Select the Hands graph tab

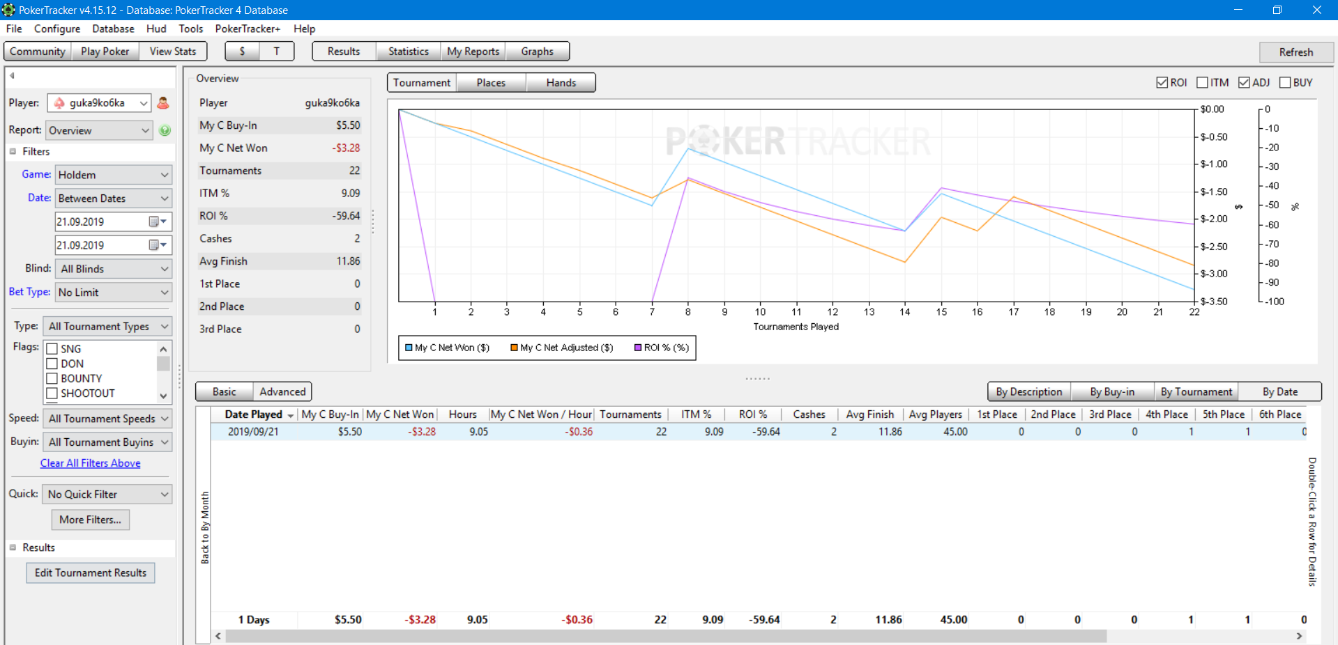pos(561,83)
